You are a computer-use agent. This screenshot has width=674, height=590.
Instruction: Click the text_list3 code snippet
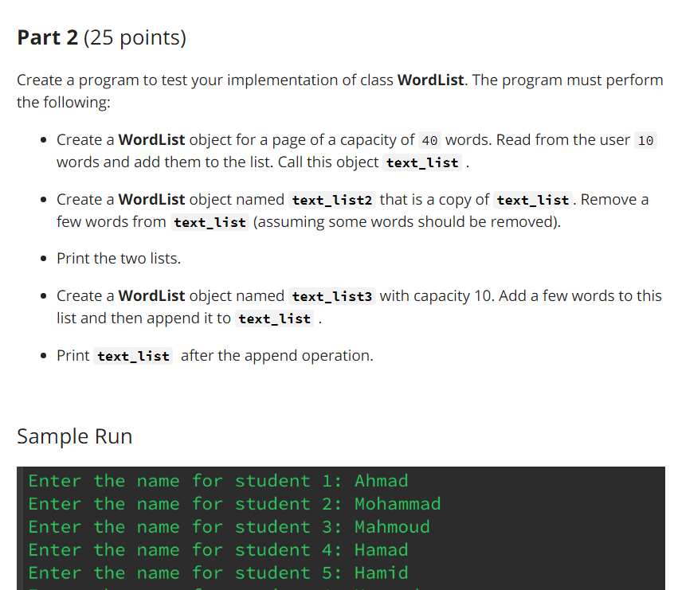pyautogui.click(x=331, y=295)
